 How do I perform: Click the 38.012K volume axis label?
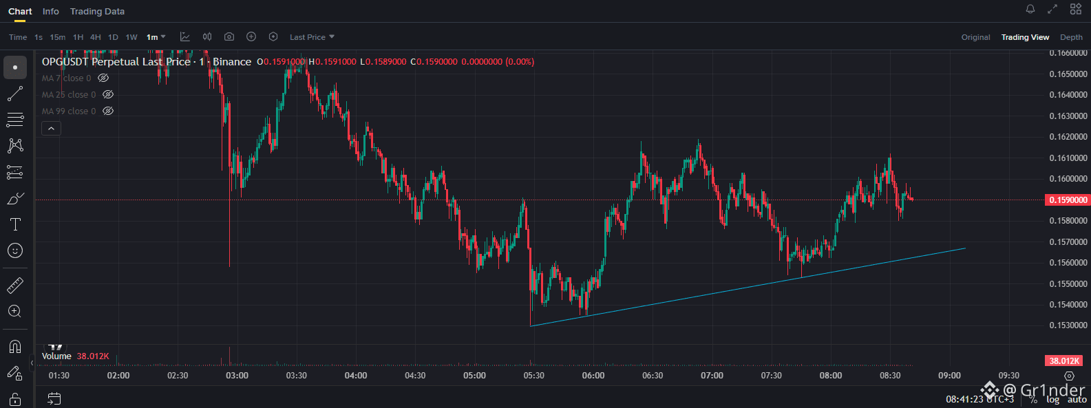(x=1063, y=361)
